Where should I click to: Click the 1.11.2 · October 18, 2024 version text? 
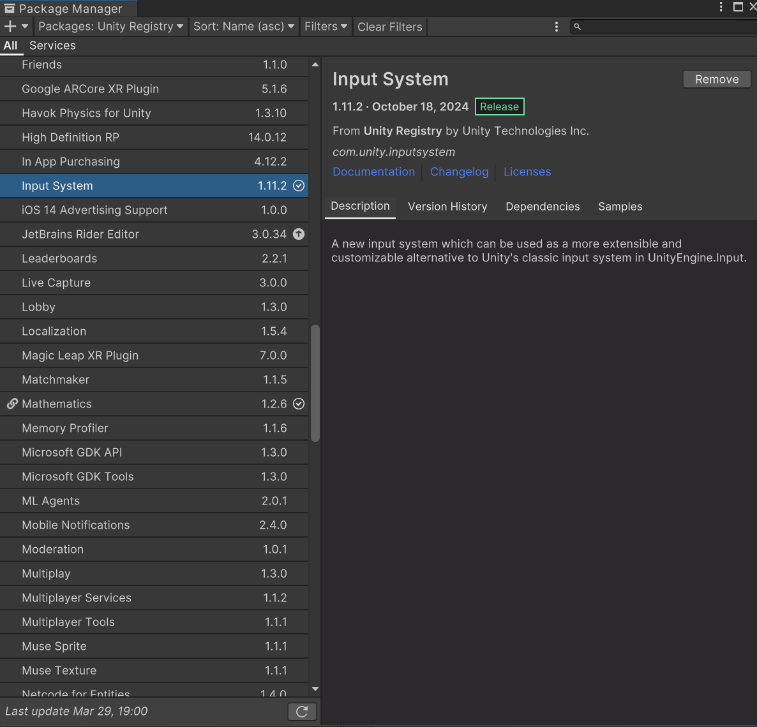400,106
